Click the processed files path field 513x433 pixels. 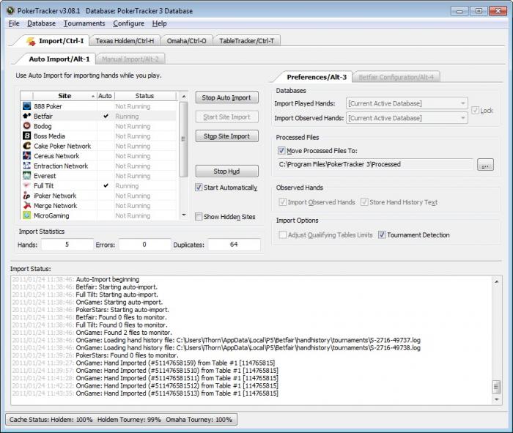coord(375,165)
